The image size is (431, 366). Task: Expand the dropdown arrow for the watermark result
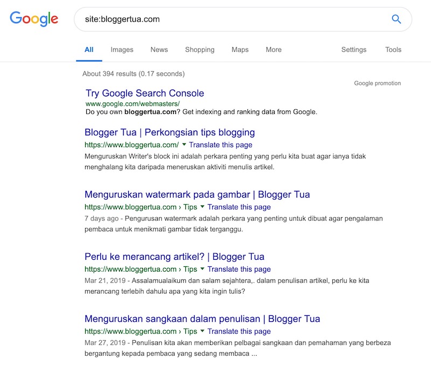point(203,206)
